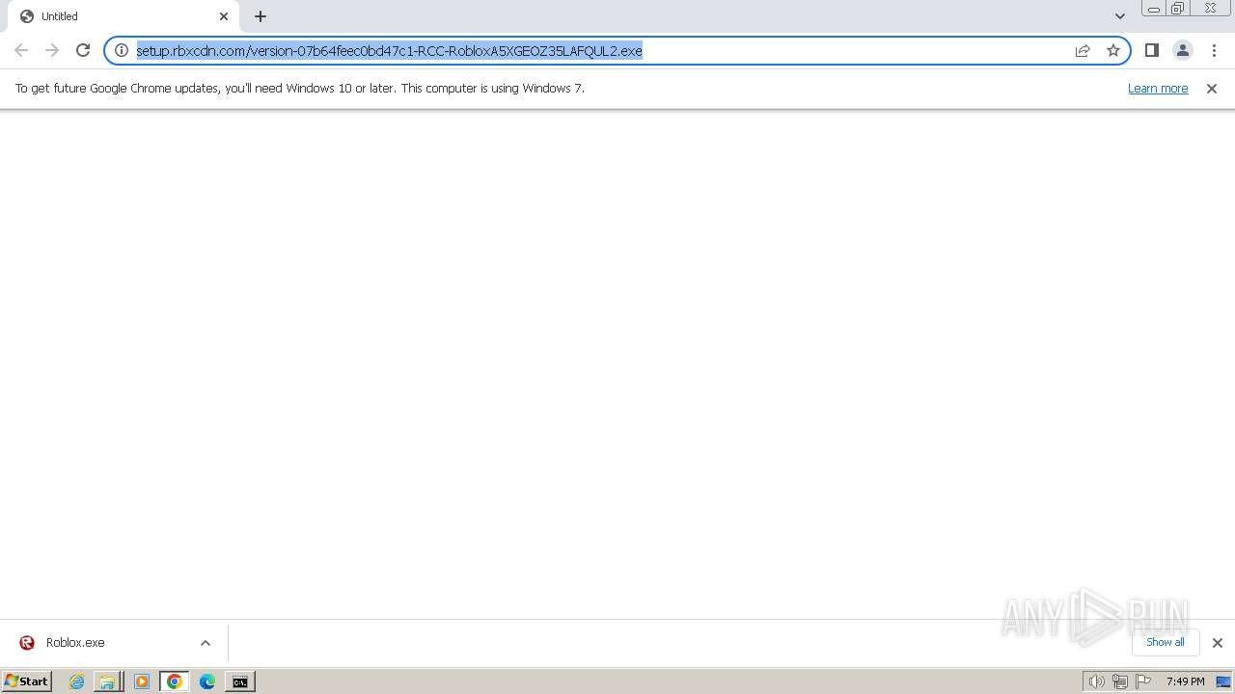The width and height of the screenshot is (1235, 694).
Task: Open Windows Explorer from taskbar
Action: pyautogui.click(x=108, y=681)
